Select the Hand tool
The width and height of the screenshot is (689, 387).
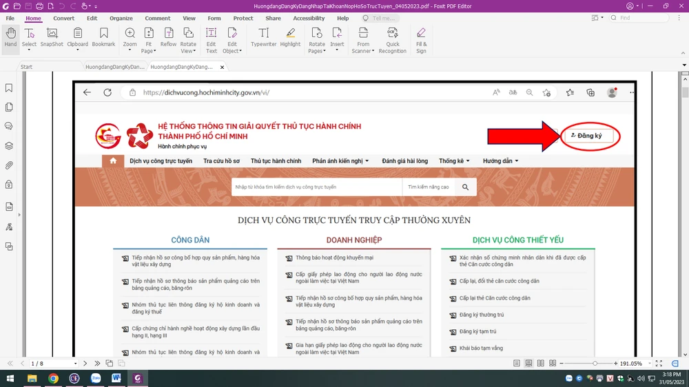coord(10,37)
